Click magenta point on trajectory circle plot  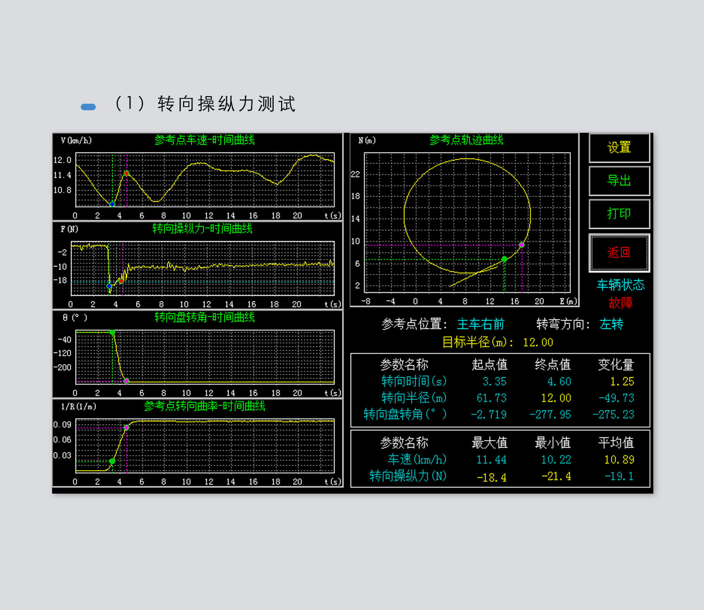[521, 245]
